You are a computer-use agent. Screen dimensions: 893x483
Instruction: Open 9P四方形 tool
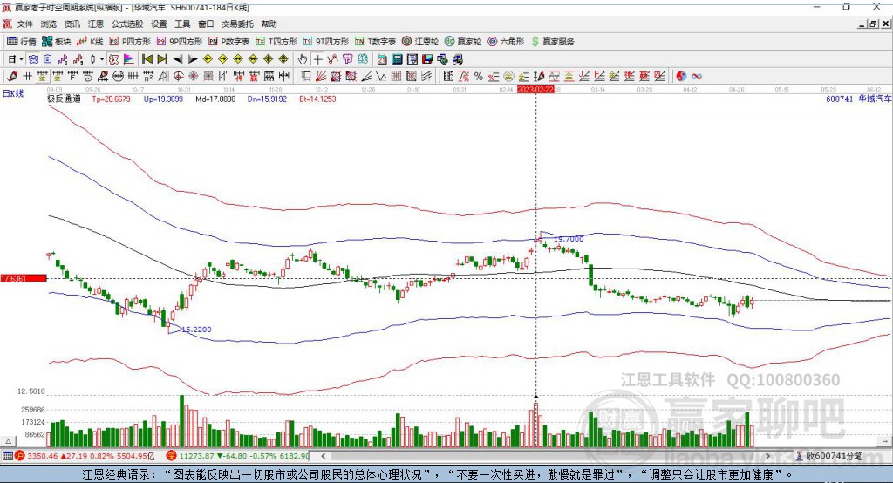180,42
